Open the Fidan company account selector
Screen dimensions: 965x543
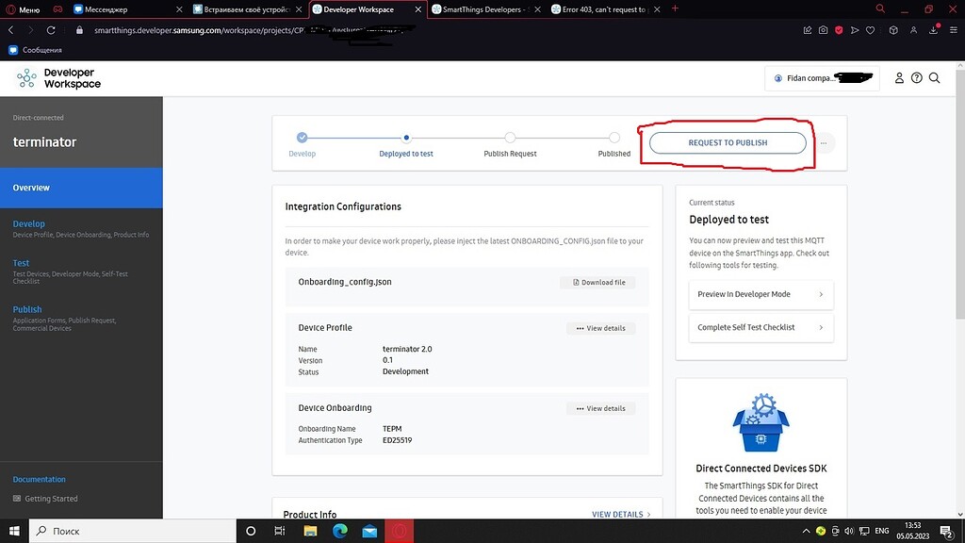tap(823, 77)
